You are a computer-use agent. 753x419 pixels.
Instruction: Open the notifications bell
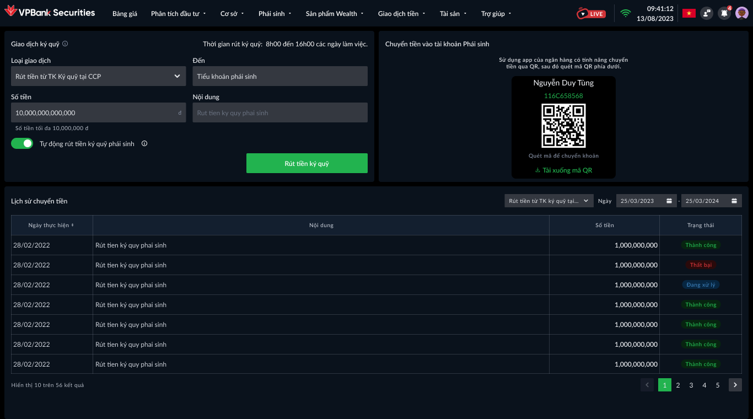coord(724,13)
